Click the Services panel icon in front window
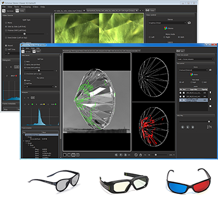218x202 pixels. click(x=23, y=51)
